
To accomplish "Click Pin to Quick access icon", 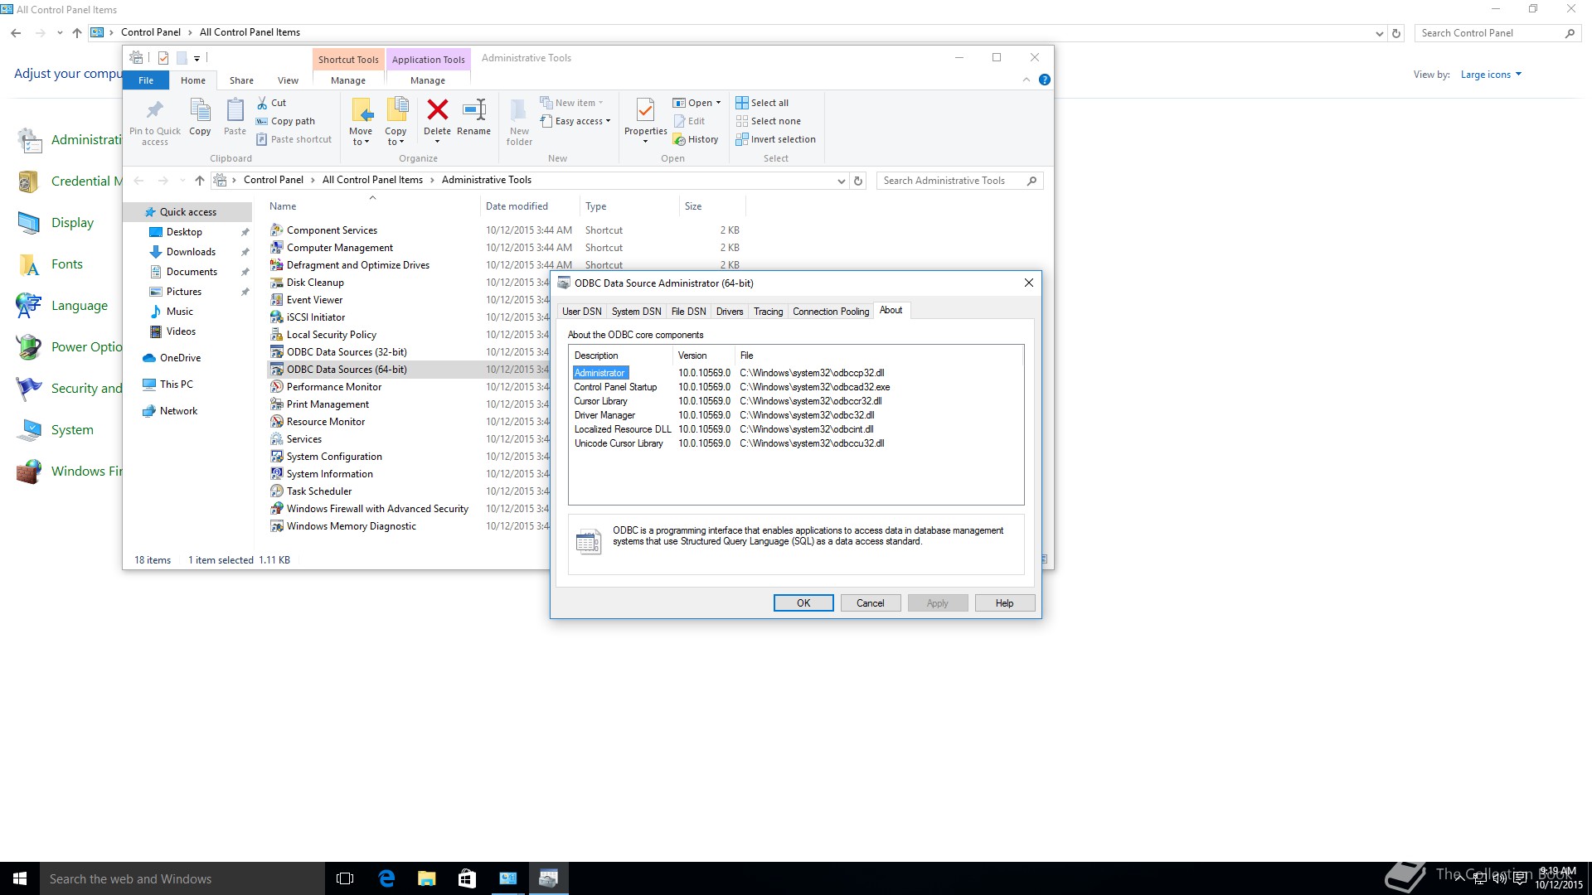I will click(155, 111).
